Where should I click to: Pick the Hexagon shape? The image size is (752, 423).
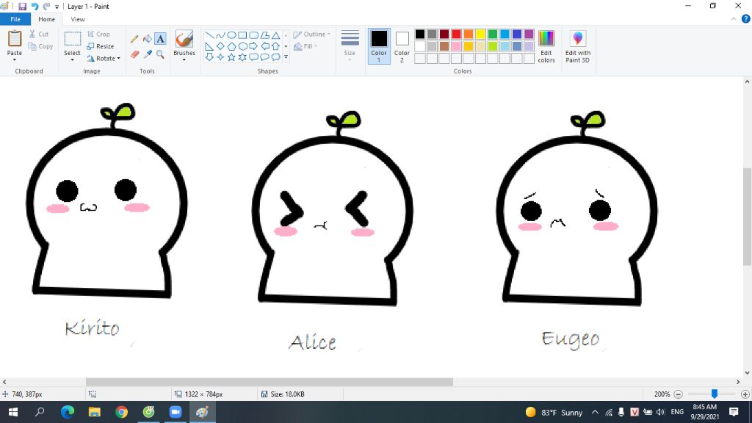(242, 46)
